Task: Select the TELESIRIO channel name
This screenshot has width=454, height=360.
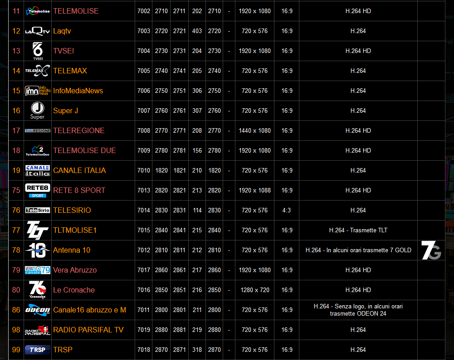Action: [72, 210]
